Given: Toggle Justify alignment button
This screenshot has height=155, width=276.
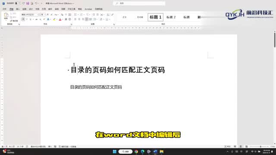Looking at the screenshot, I should [87, 19].
